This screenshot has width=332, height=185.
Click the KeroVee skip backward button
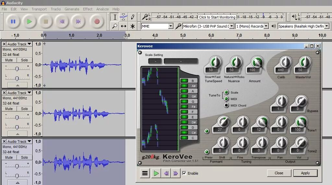166,173
